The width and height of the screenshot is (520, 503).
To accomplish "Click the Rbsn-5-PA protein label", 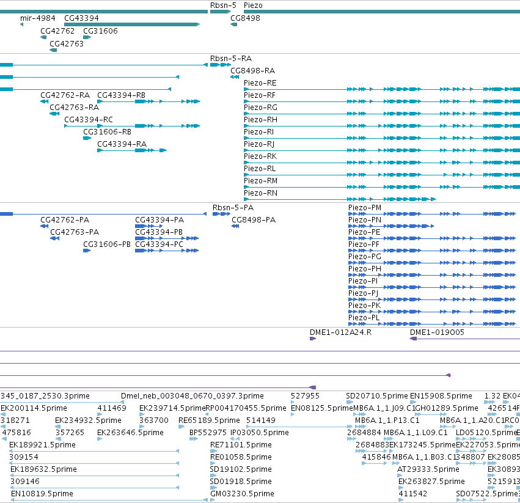I will (x=233, y=208).
